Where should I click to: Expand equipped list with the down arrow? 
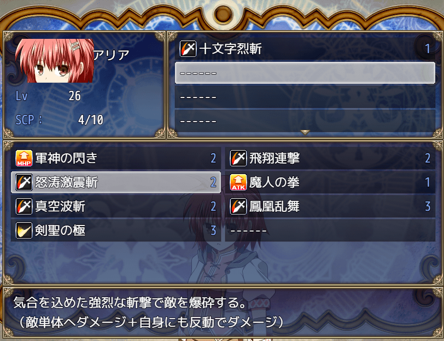305,132
